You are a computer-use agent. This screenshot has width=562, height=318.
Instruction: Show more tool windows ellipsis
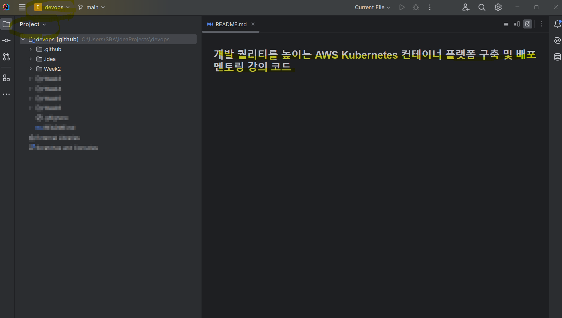6,94
